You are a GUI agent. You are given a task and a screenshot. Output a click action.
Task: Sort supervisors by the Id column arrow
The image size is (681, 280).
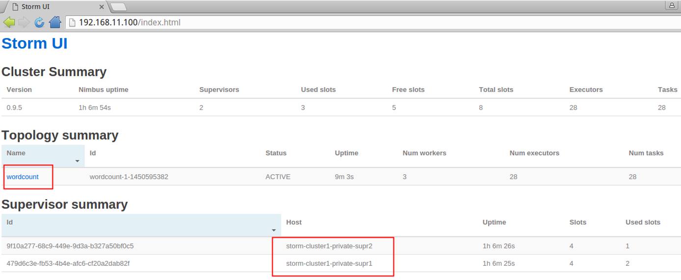(x=274, y=230)
